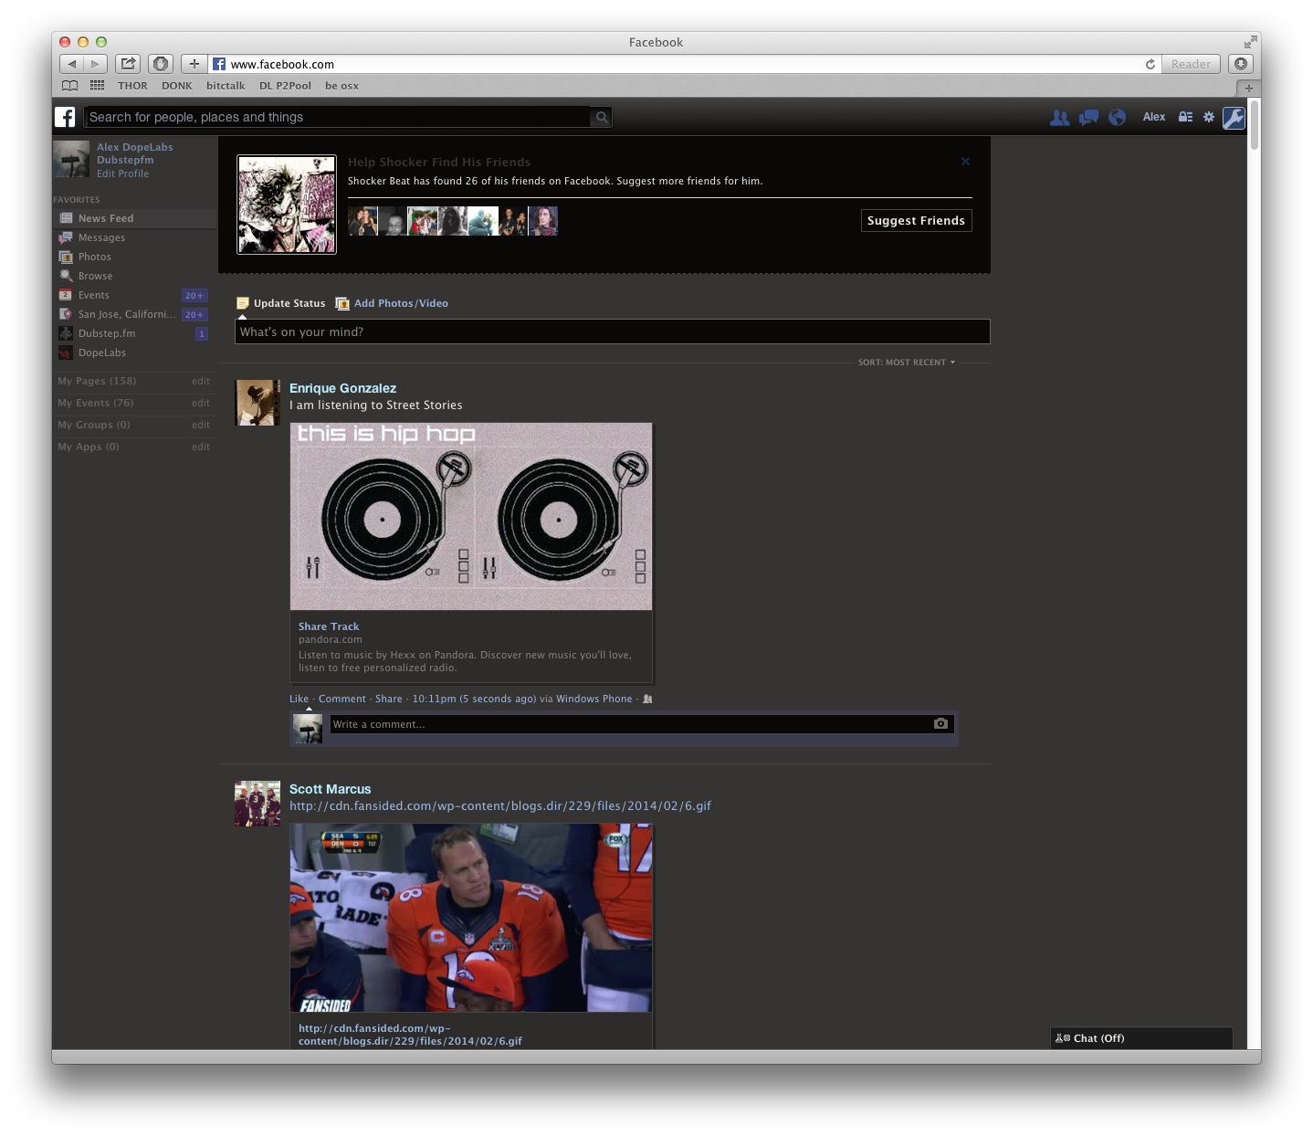Image resolution: width=1313 pixels, height=1136 pixels.
Task: Close the Help Shocker Find Friends box
Action: [965, 161]
